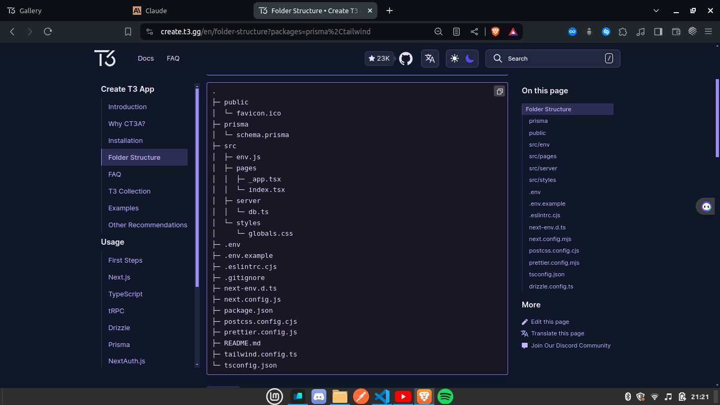This screenshot has height=405, width=720.
Task: Open the tab search dropdown arrow
Action: 656,11
